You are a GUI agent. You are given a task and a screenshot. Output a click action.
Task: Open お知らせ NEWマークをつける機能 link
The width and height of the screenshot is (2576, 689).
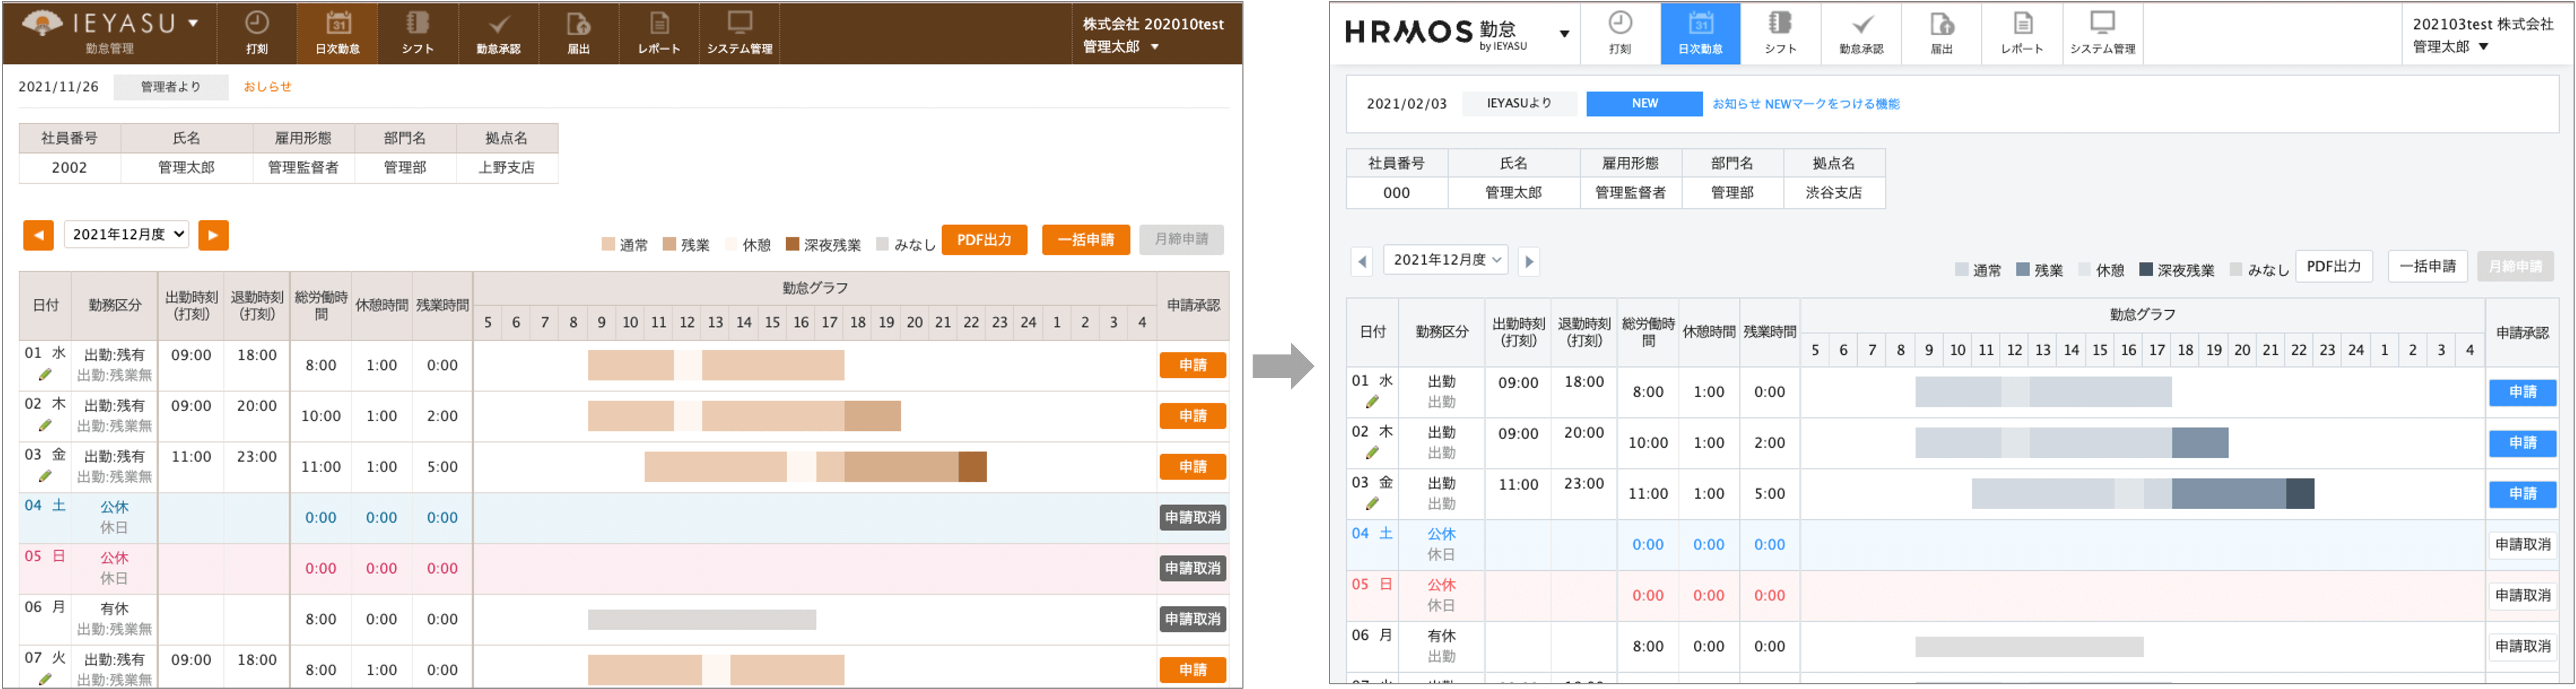(x=1806, y=104)
